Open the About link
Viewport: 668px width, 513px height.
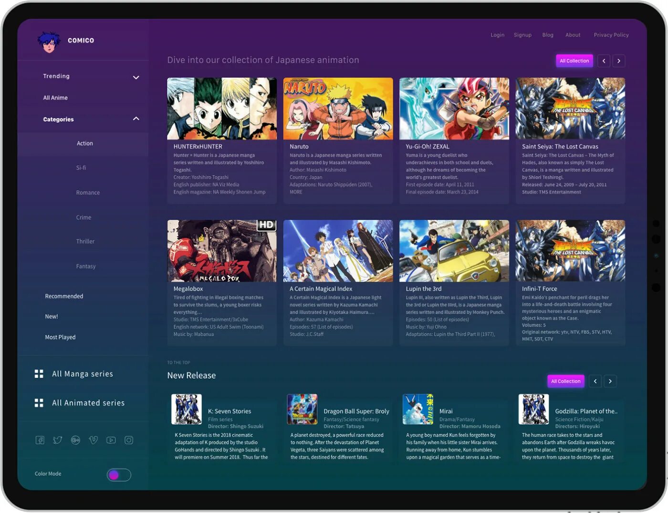tap(573, 35)
